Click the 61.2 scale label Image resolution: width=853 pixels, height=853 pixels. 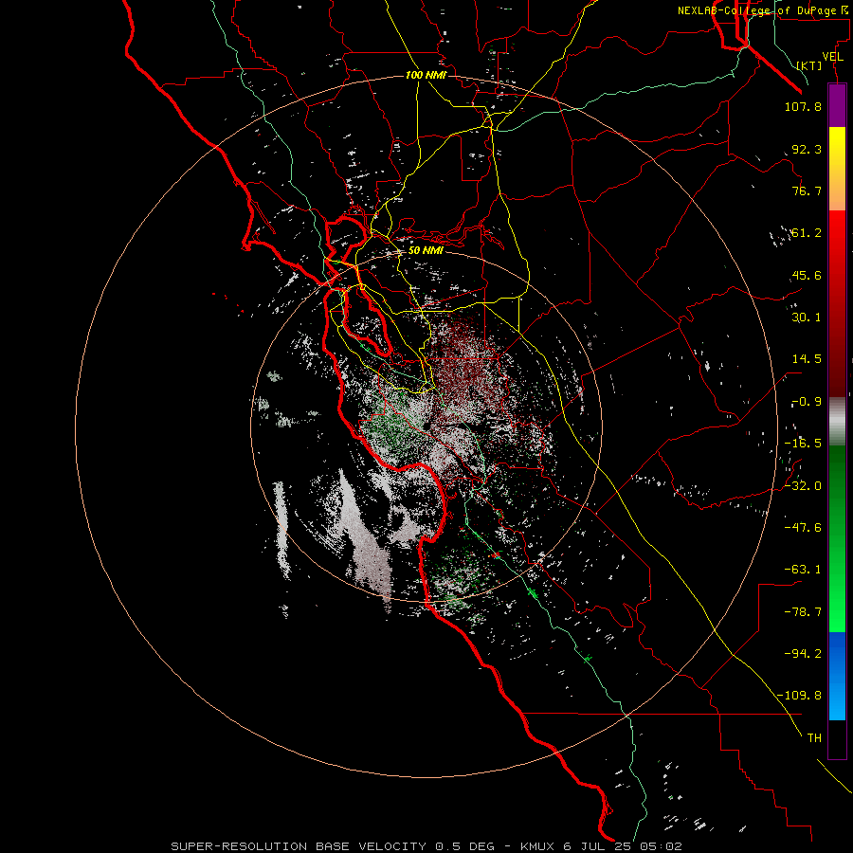(x=807, y=233)
